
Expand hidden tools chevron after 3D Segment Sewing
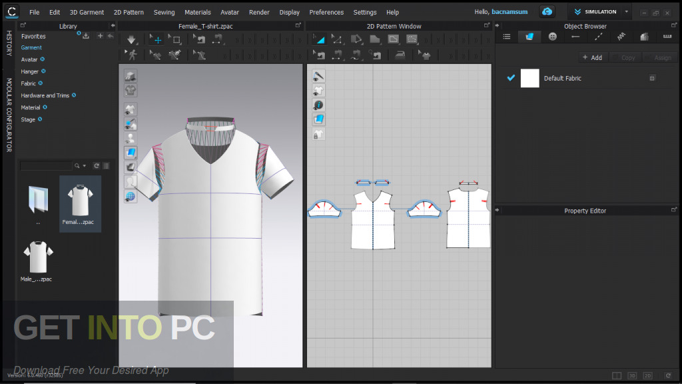(238, 41)
